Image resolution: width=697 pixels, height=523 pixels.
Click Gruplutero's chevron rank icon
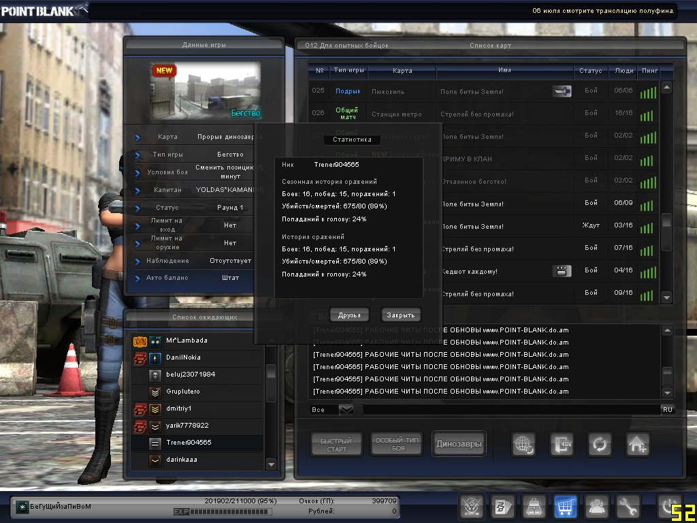click(x=155, y=392)
